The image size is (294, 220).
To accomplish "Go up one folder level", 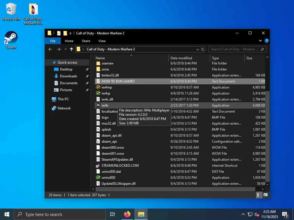I will coord(71,49).
